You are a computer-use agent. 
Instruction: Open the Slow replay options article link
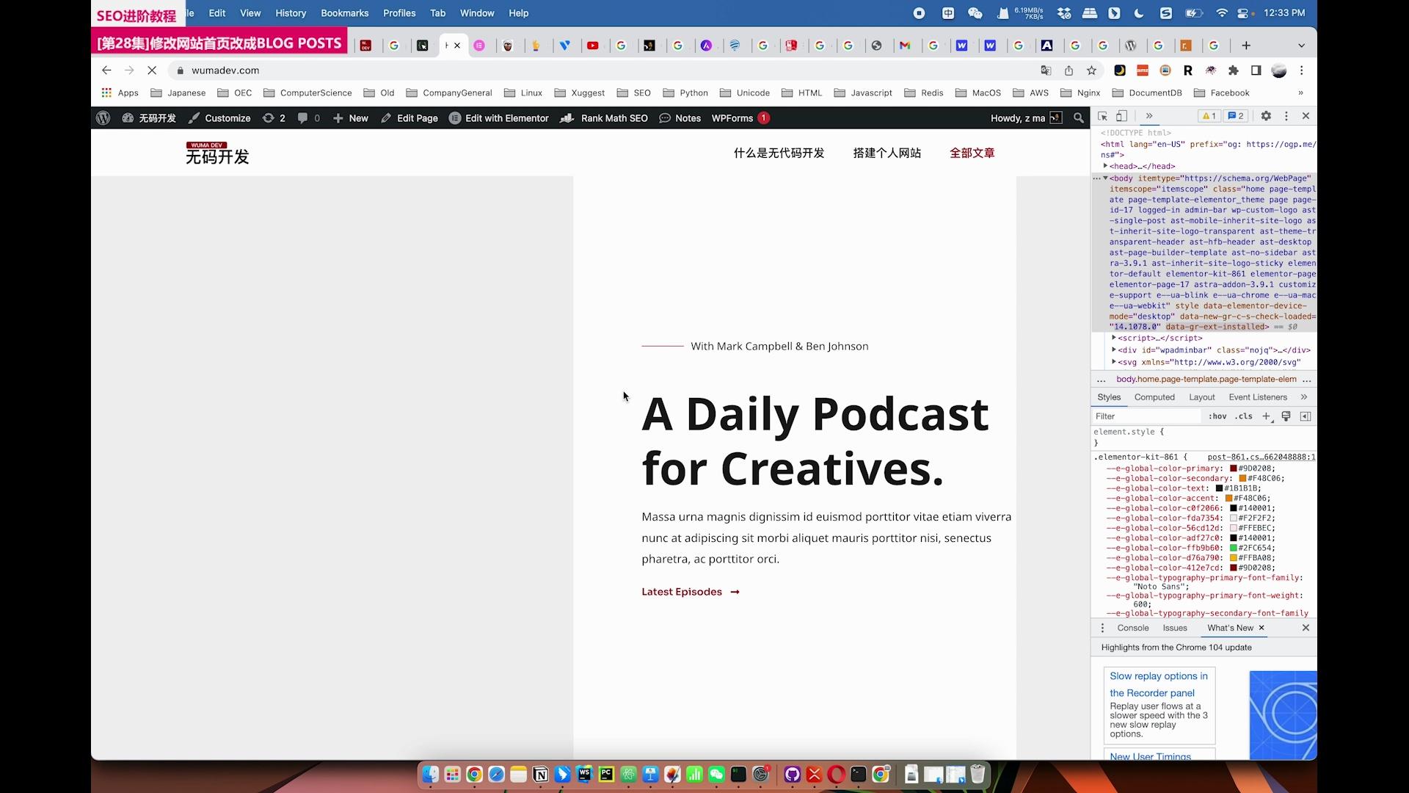click(x=1159, y=684)
